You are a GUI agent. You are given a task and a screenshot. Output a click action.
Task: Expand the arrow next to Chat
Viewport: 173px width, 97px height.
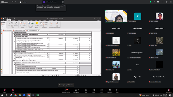coord(89,90)
